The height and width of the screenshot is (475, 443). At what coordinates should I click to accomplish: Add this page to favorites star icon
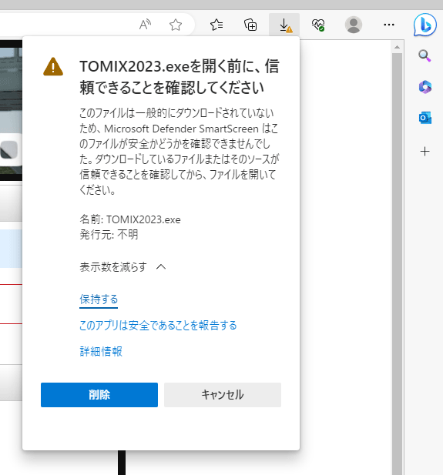click(x=176, y=25)
